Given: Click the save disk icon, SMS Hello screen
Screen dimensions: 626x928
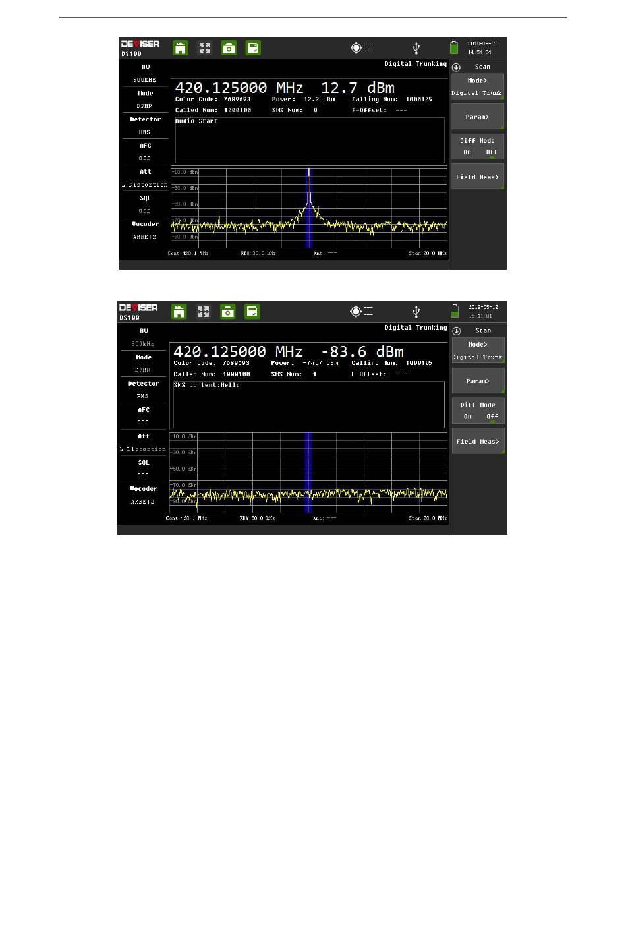Looking at the screenshot, I should click(252, 311).
